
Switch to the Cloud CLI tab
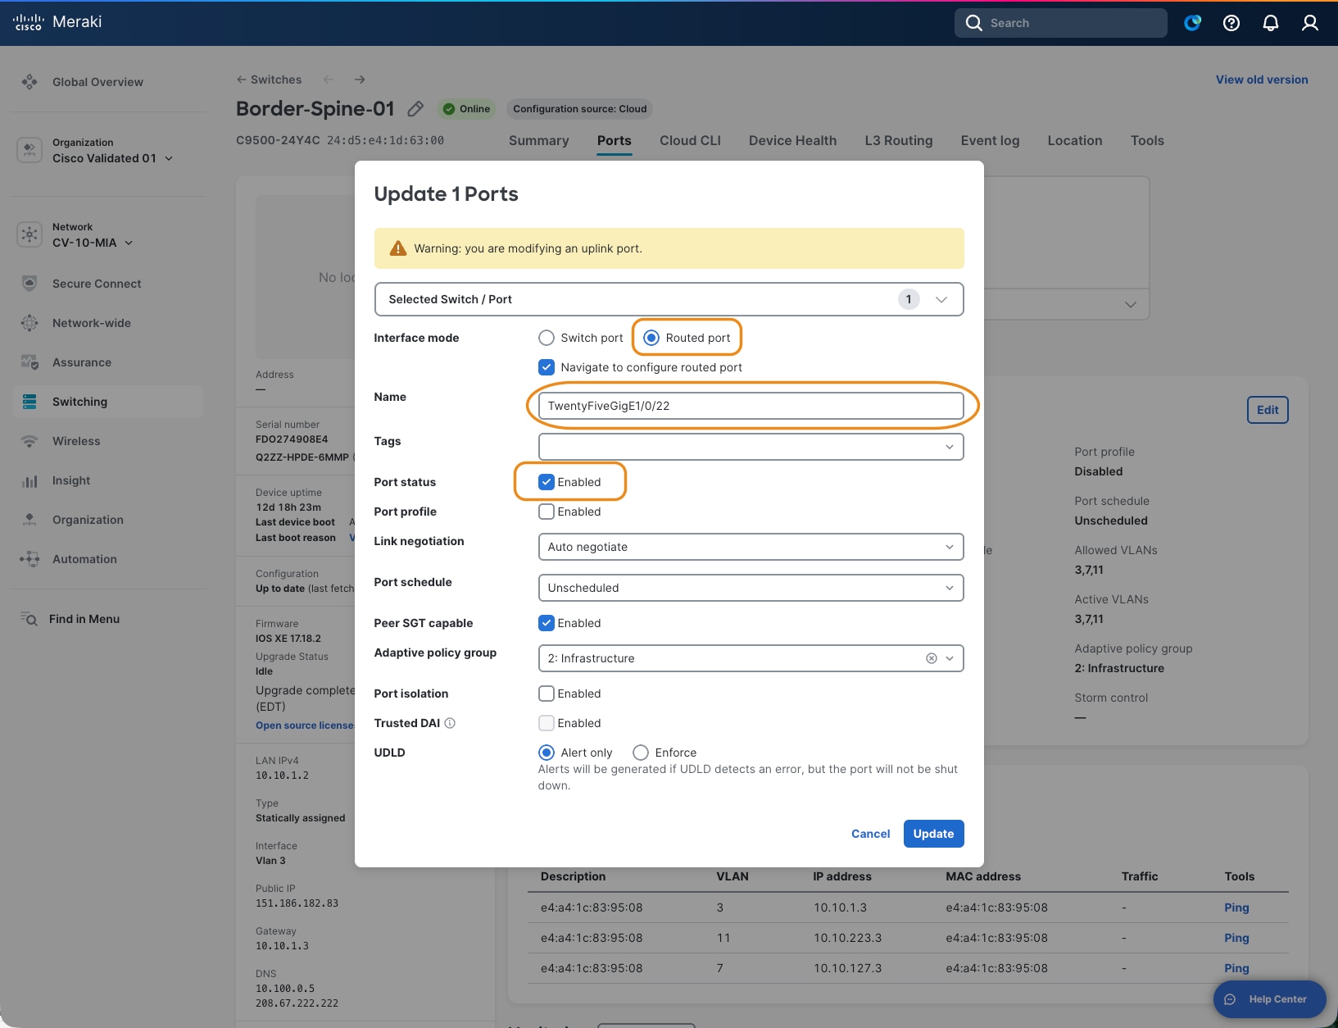[690, 140]
